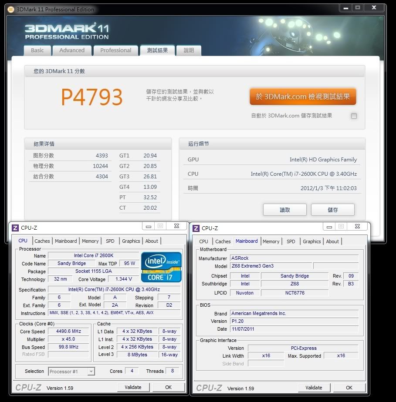This screenshot has height=402, width=396.
Task: Click the Socket 1155 LGA package field
Action: [94, 271]
